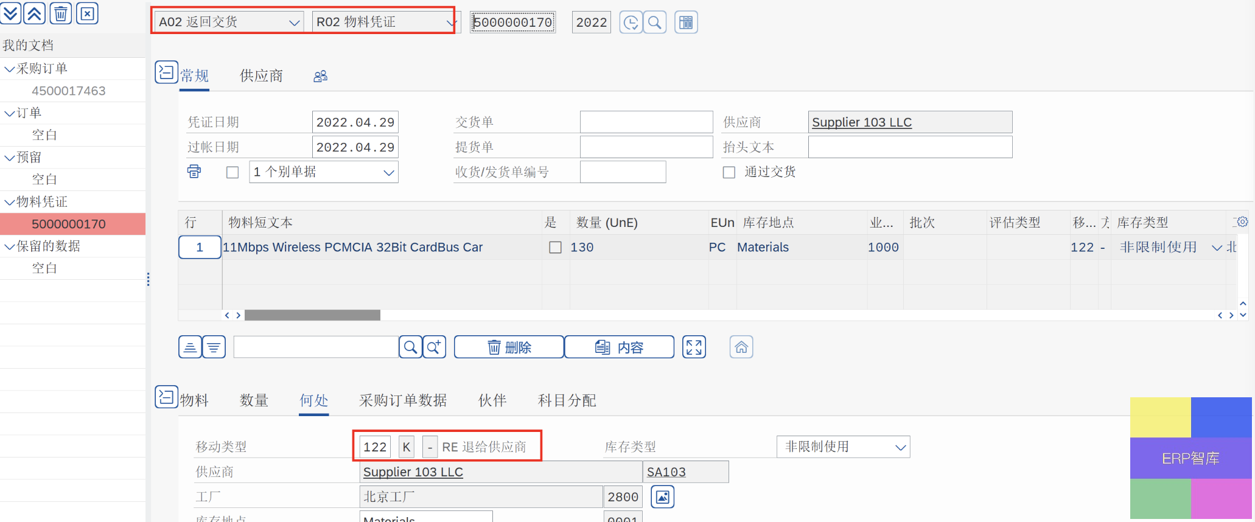Open the 科目分配 tab

(x=567, y=400)
